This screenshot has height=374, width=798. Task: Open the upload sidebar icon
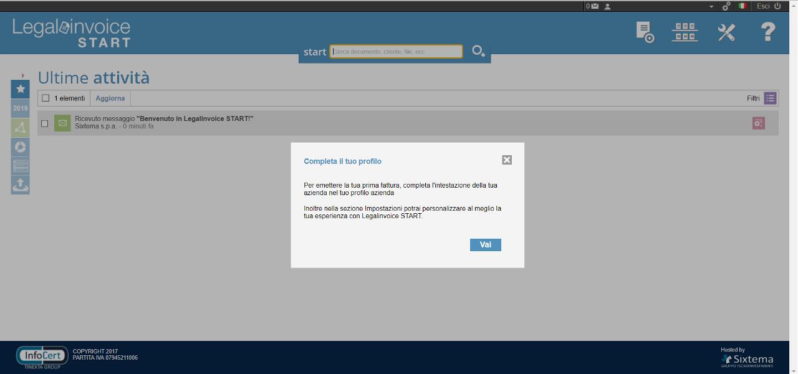coord(20,185)
